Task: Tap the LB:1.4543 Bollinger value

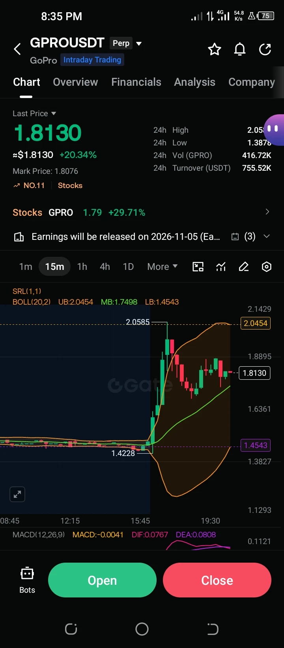Action: coord(162,302)
